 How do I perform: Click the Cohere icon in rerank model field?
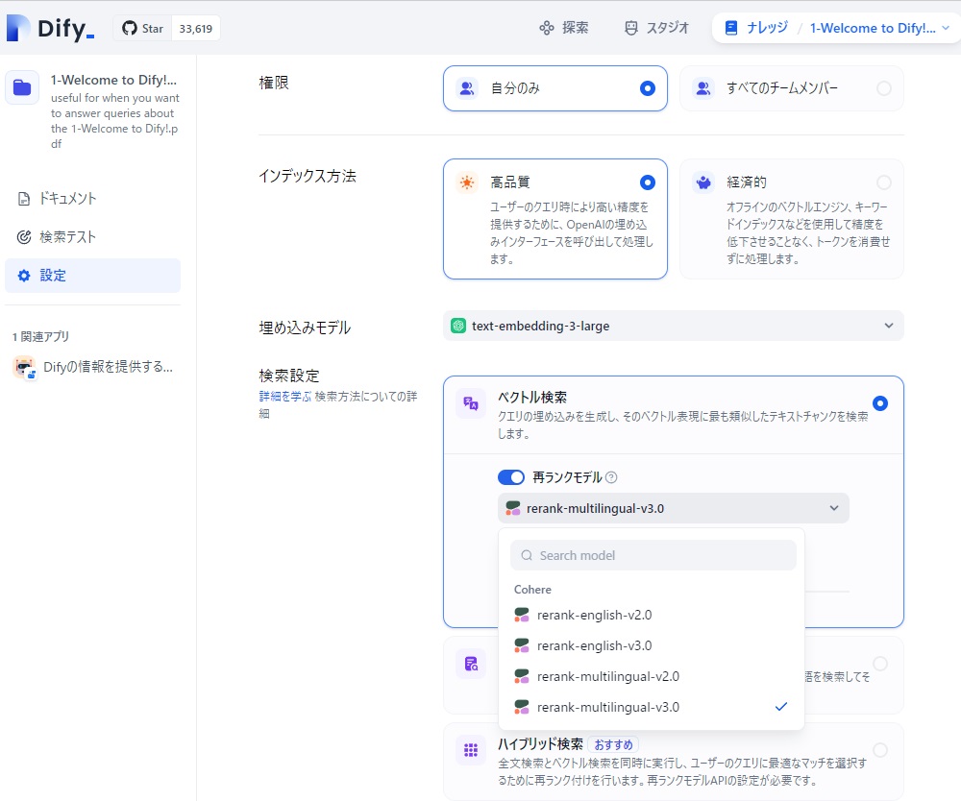point(513,508)
